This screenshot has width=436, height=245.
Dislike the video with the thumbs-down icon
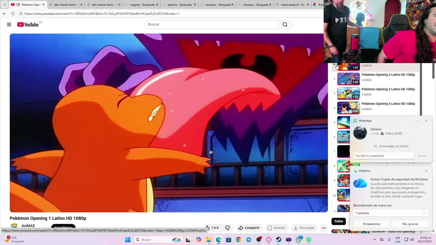[x=228, y=228]
